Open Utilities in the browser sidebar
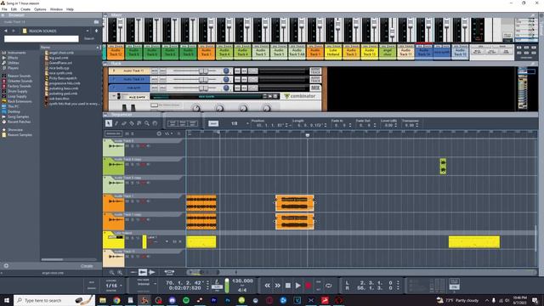The width and height of the screenshot is (544, 306). [14, 63]
